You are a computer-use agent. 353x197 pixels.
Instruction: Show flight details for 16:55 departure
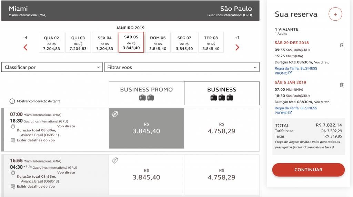[36, 186]
